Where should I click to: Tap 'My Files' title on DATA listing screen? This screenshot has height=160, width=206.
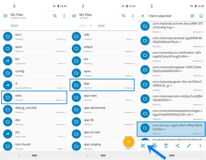point(86,15)
